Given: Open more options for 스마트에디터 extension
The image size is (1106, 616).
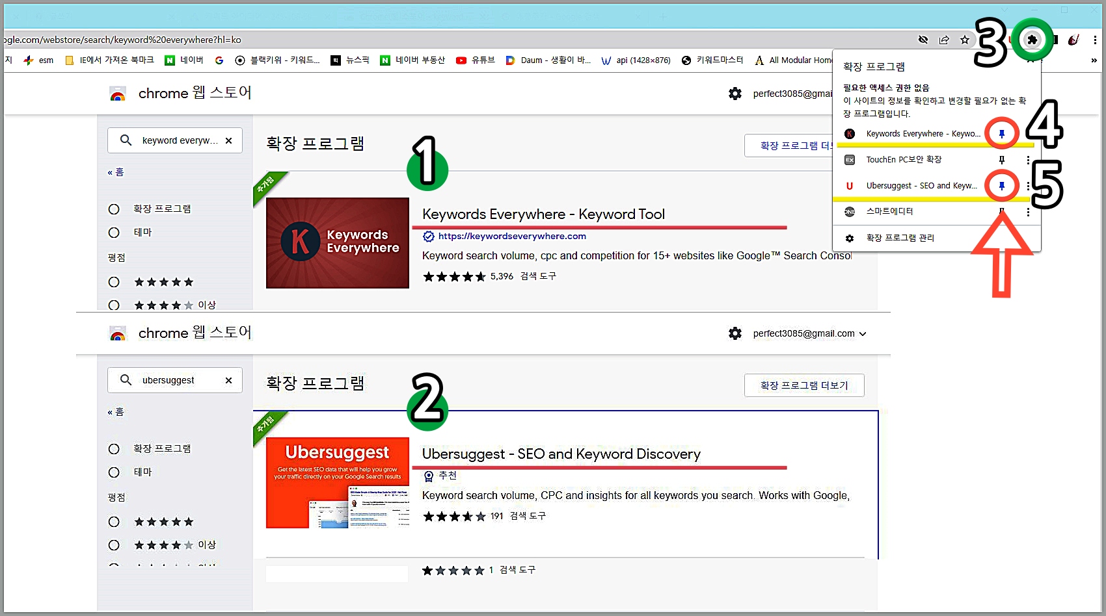Looking at the screenshot, I should [x=1028, y=212].
